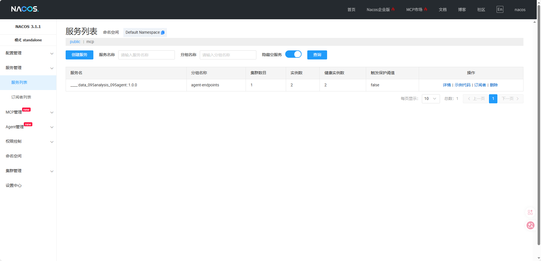Copy the Default Namespace ID icon
The width and height of the screenshot is (541, 261).
coord(163,33)
